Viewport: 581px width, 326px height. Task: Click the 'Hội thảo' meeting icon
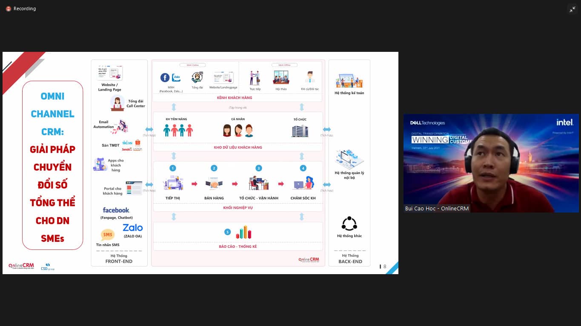click(281, 77)
